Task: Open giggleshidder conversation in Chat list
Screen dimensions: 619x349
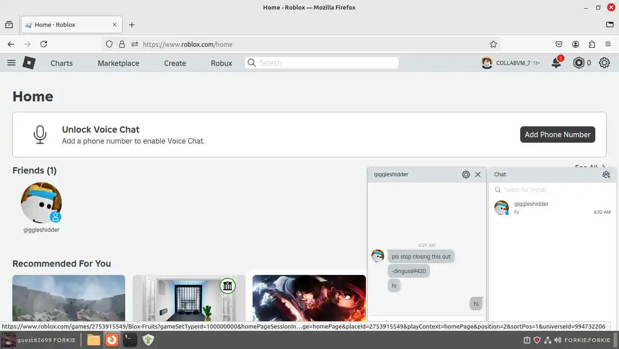Action: (x=553, y=208)
